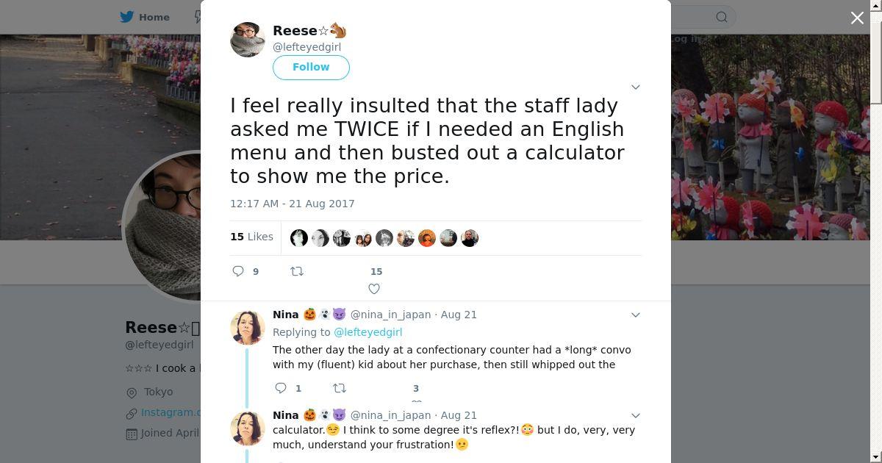Go to the Home tab
Viewport: 882px width, 463px height.
coord(154,17)
